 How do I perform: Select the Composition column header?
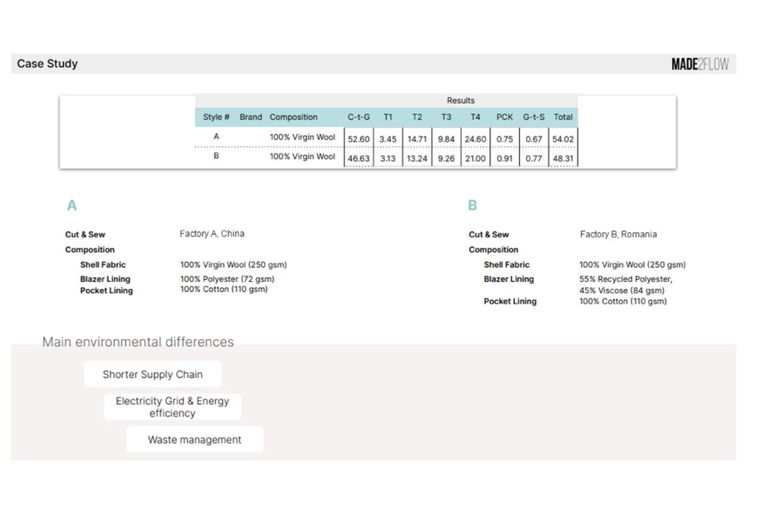pos(293,117)
